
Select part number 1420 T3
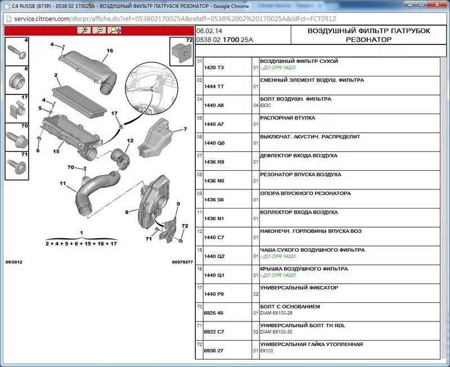click(x=214, y=67)
